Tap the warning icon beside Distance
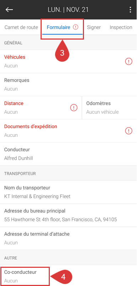This screenshot has height=286, width=137. click(x=74, y=108)
